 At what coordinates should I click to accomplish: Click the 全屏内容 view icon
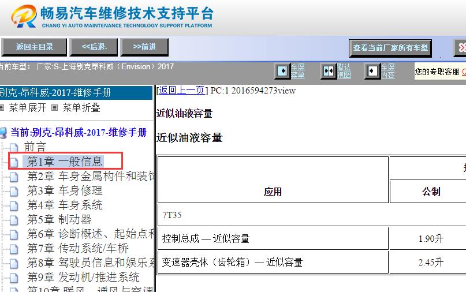372,71
